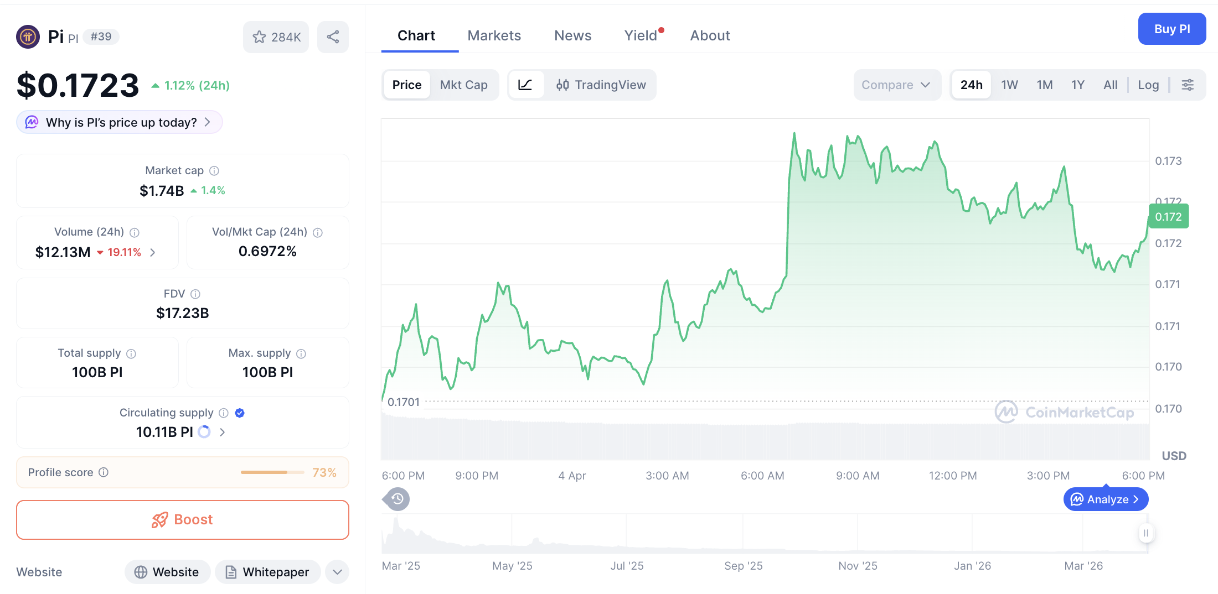
Task: Expand the Website links chevron
Action: coord(337,572)
